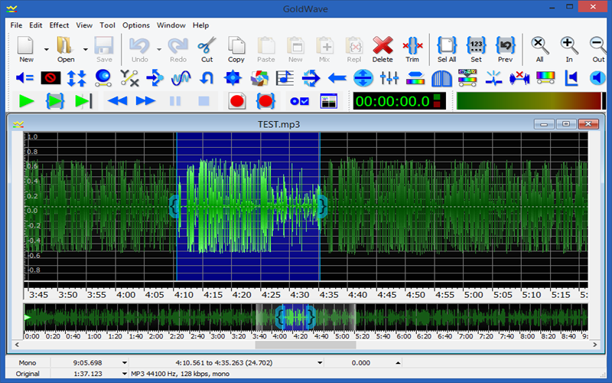612x383 pixels.
Task: Toggle the record options checkbox icon
Action: [300, 102]
